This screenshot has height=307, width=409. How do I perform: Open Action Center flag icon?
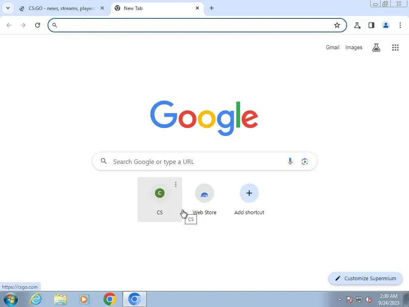[x=349, y=299]
